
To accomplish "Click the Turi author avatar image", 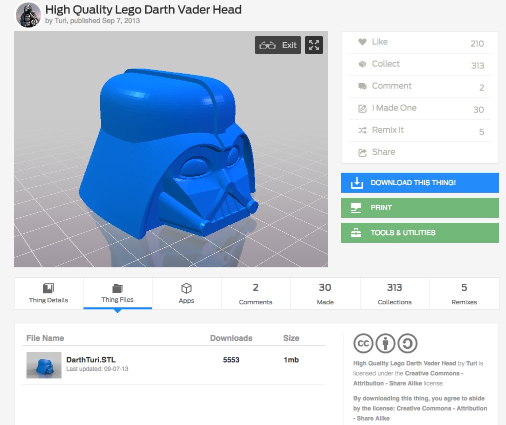I will tap(28, 15).
